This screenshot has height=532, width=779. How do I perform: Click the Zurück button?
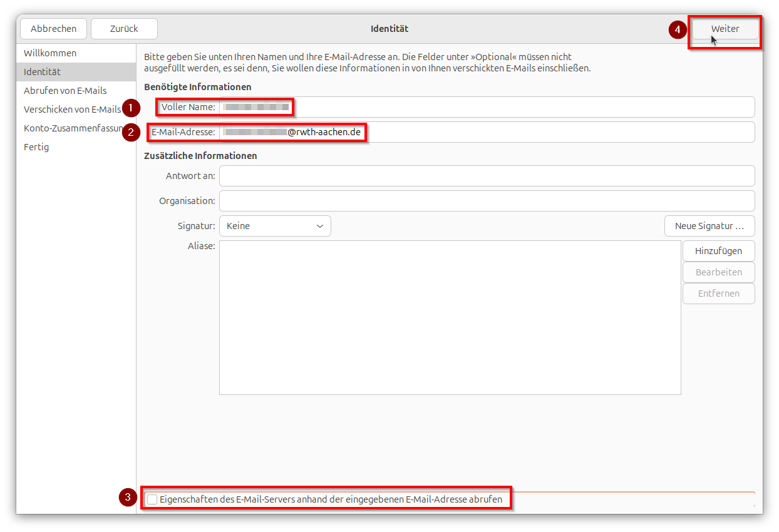click(x=123, y=29)
